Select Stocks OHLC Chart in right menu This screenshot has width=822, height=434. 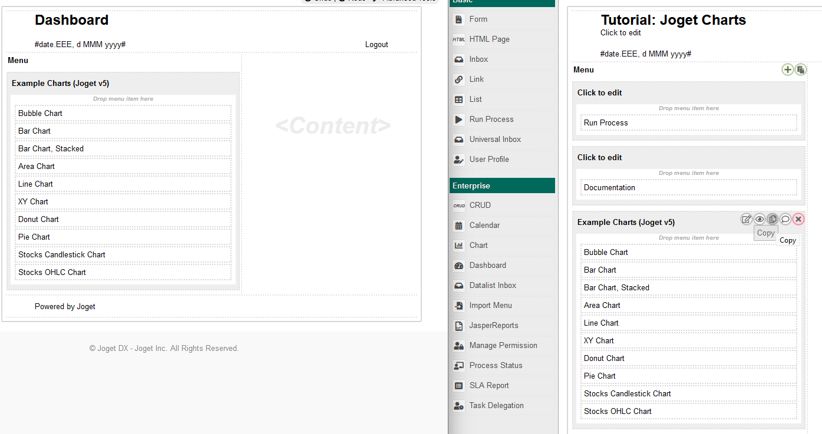click(x=618, y=411)
